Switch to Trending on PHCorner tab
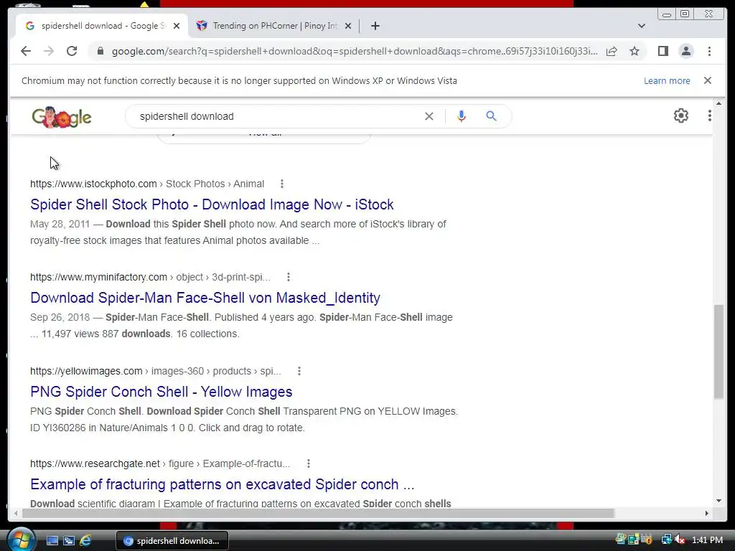 [x=274, y=26]
